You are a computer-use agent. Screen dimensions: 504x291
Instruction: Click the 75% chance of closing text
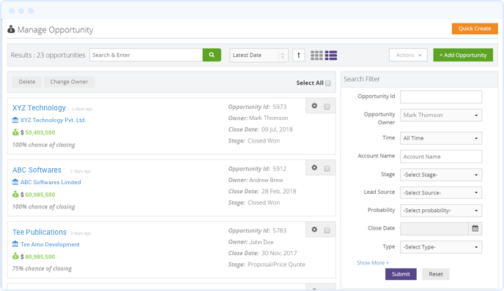tap(42, 268)
